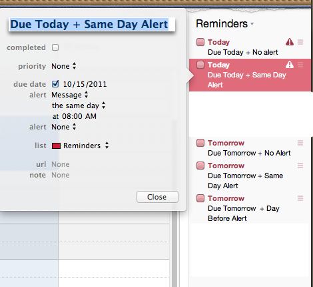The image size is (313, 287).
Task: Click the white warning icon on selected reminder
Action: 290,65
